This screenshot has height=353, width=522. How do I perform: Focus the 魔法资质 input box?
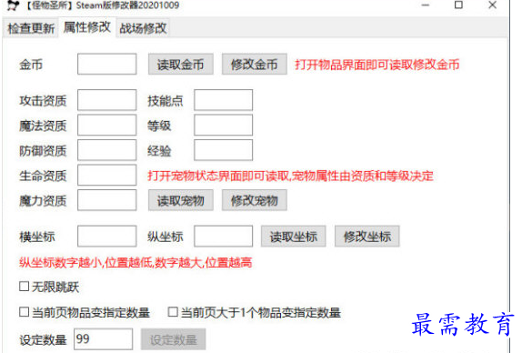[107, 125]
